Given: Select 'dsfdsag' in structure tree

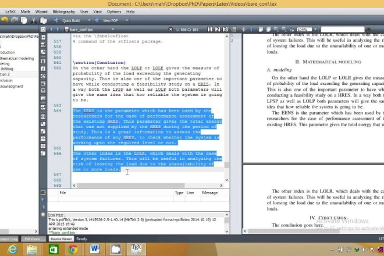Looking at the screenshot, I should (7, 69).
